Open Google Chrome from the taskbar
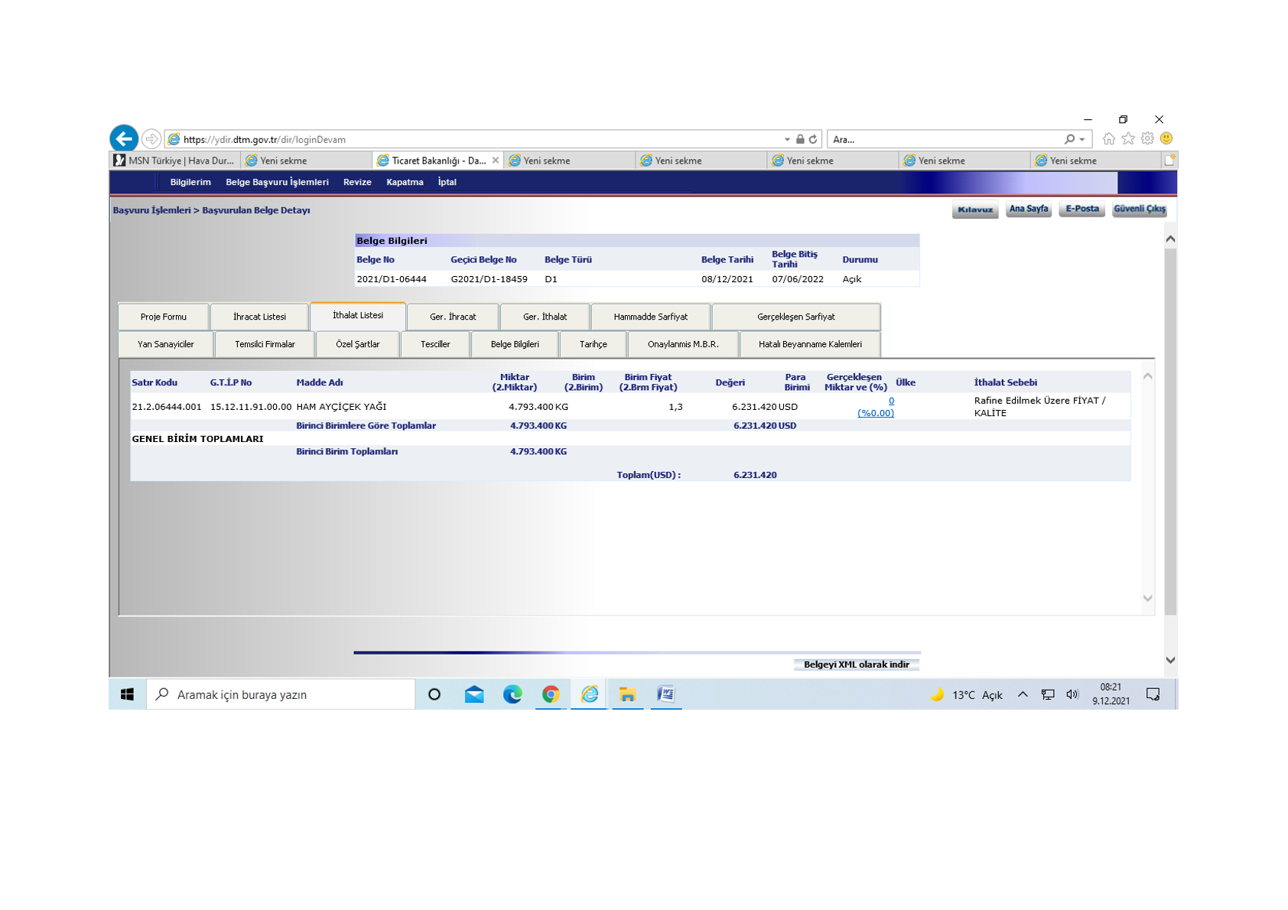 tap(551, 694)
